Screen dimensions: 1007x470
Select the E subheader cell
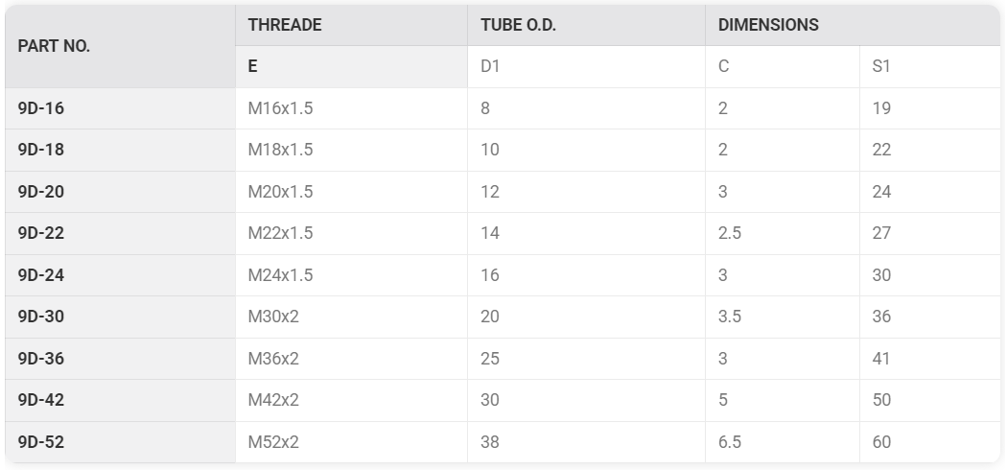[351, 67]
